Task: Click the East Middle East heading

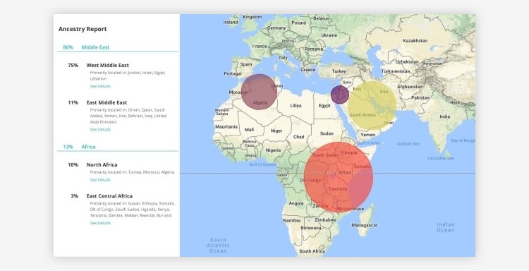Action: tap(107, 102)
